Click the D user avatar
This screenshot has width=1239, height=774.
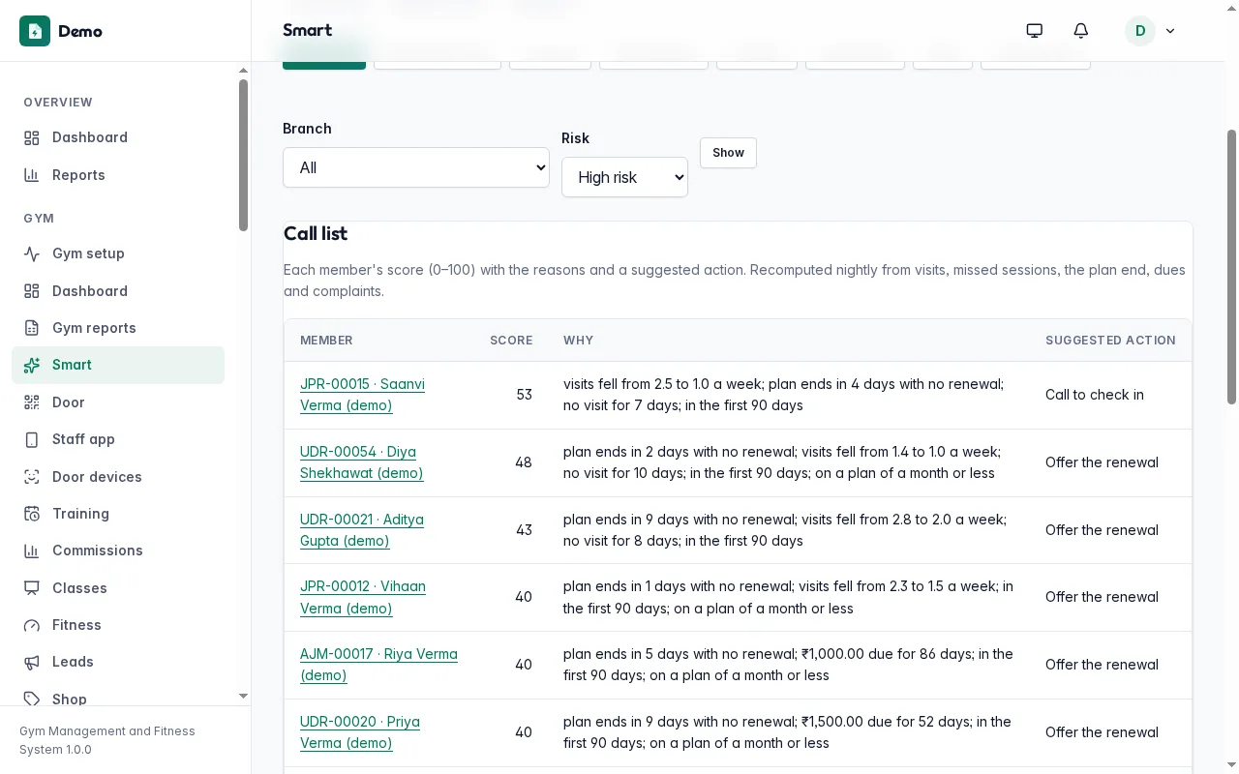click(x=1140, y=31)
